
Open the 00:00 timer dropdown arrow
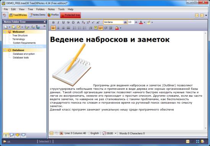tap(116, 133)
